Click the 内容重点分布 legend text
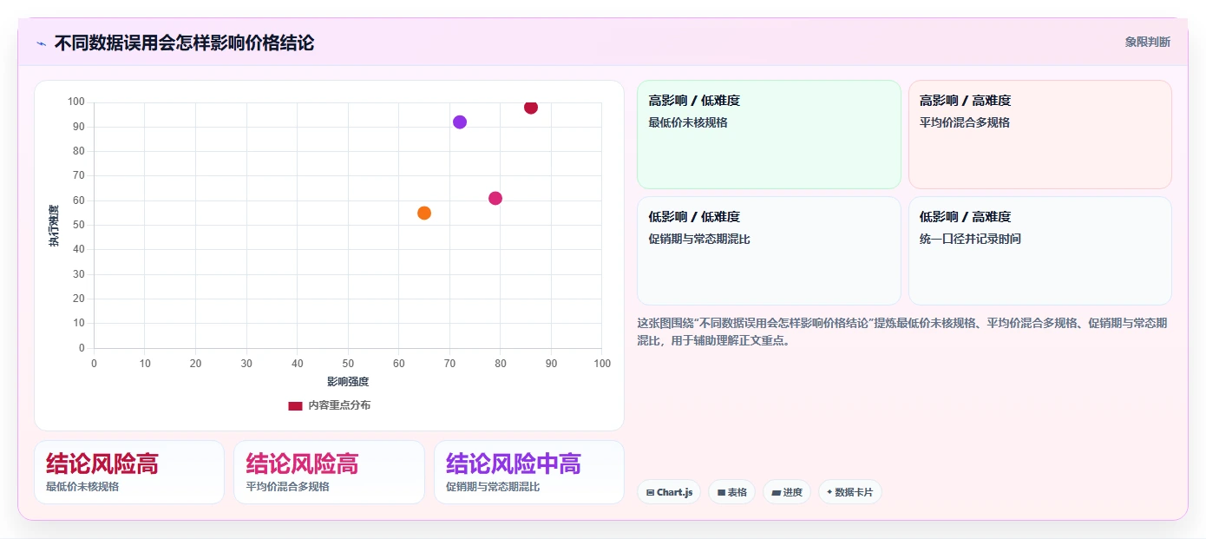The width and height of the screenshot is (1206, 539). pos(339,405)
